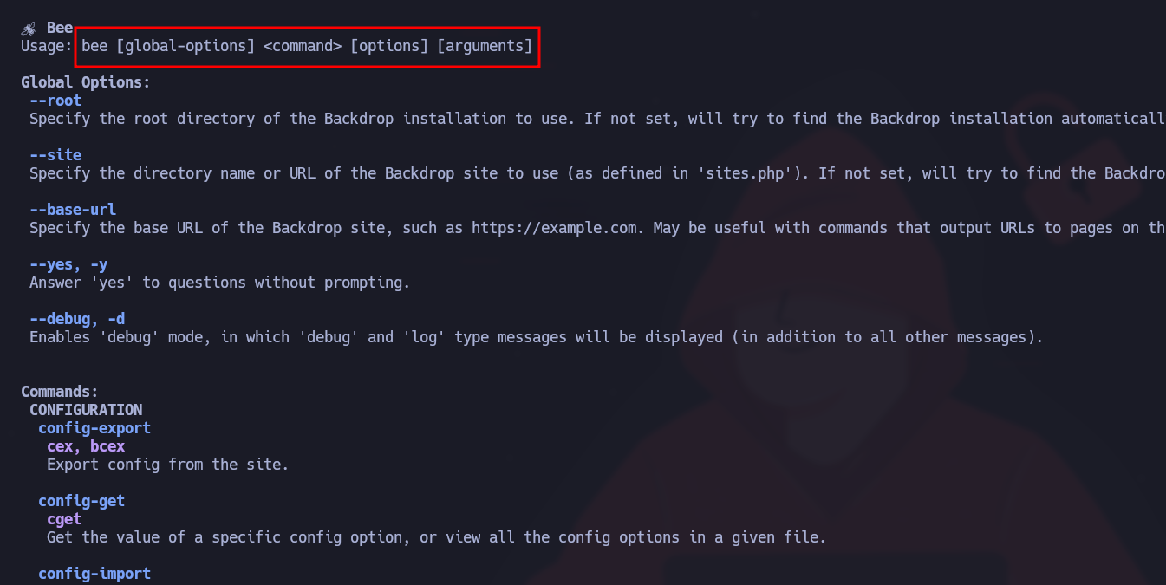The image size is (1166, 585).
Task: Click the --root option name
Action: click(55, 101)
